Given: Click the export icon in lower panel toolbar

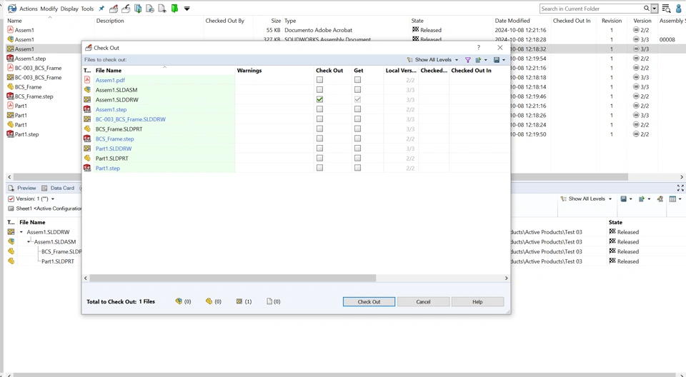Looking at the screenshot, I should pos(642,199).
